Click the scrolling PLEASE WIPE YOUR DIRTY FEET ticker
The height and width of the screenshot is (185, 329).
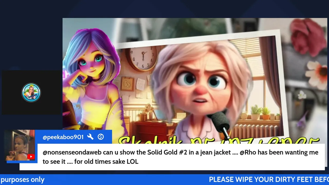[x=269, y=180]
